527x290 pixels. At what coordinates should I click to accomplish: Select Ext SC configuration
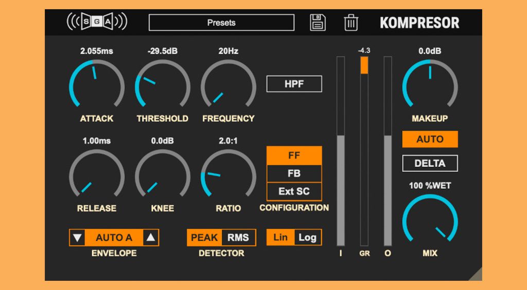pyautogui.click(x=294, y=191)
